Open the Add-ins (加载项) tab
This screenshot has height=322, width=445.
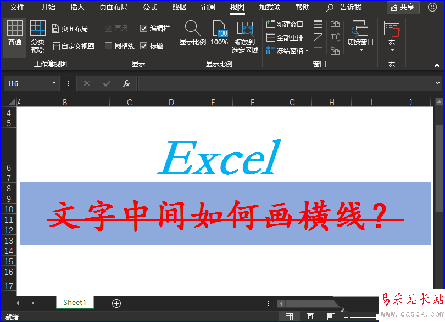[270, 7]
